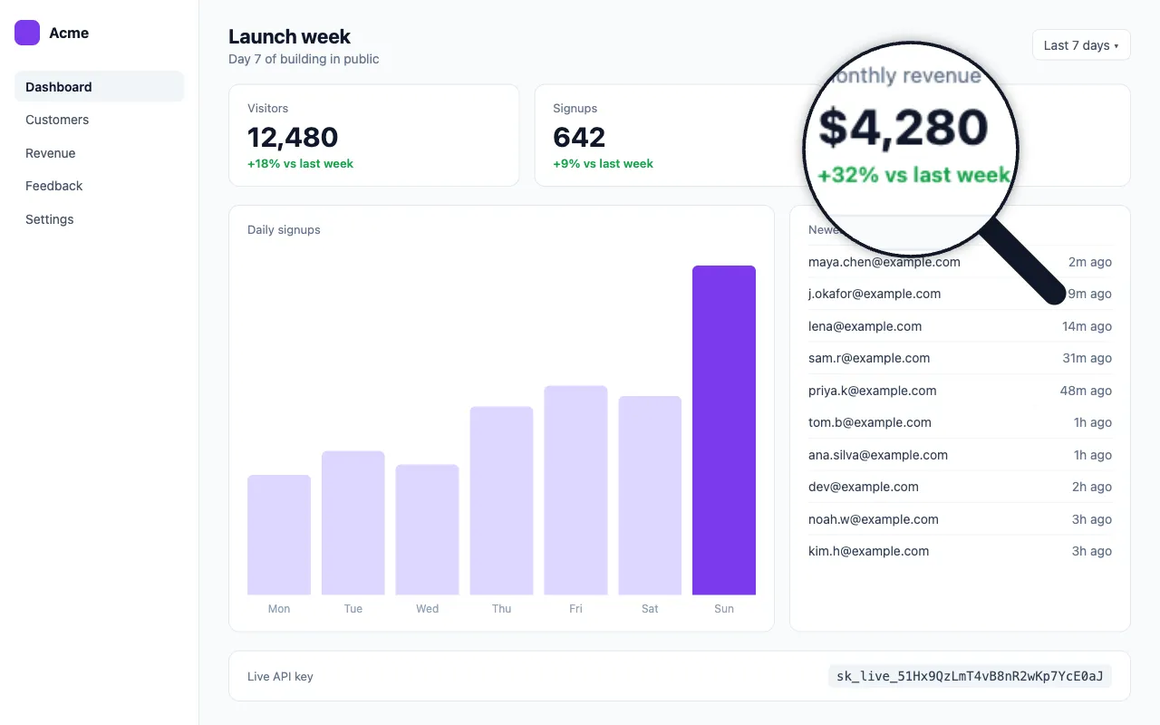Expand the Last 7 days dropdown
The image size is (1160, 725).
pyautogui.click(x=1081, y=45)
